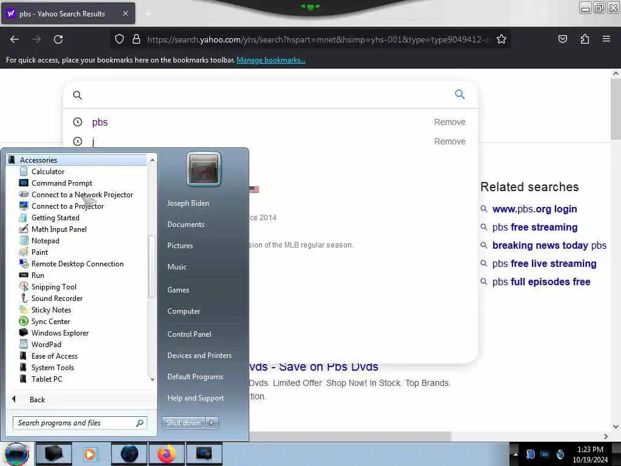
Task: Click the blue Yahoo search magnifier button
Action: (460, 94)
